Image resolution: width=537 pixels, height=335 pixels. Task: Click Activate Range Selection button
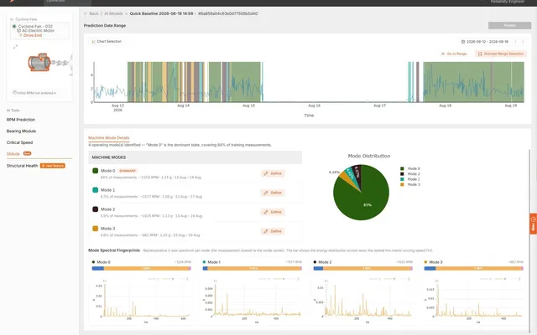[x=501, y=54]
